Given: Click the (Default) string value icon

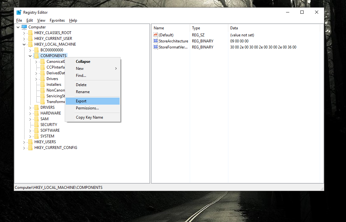Looking at the screenshot, I should tap(156, 35).
